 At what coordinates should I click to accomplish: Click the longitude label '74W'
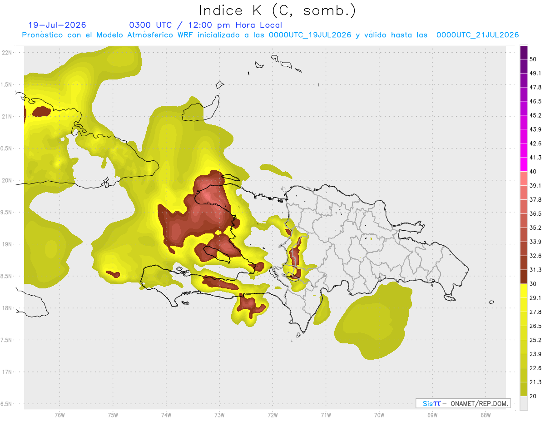tap(166, 415)
